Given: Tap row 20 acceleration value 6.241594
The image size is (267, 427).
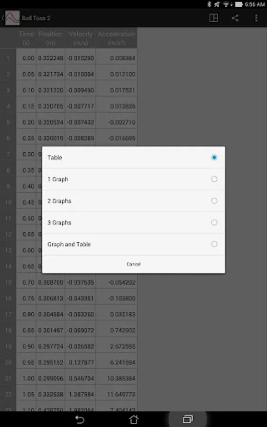Looking at the screenshot, I should tap(122, 362).
